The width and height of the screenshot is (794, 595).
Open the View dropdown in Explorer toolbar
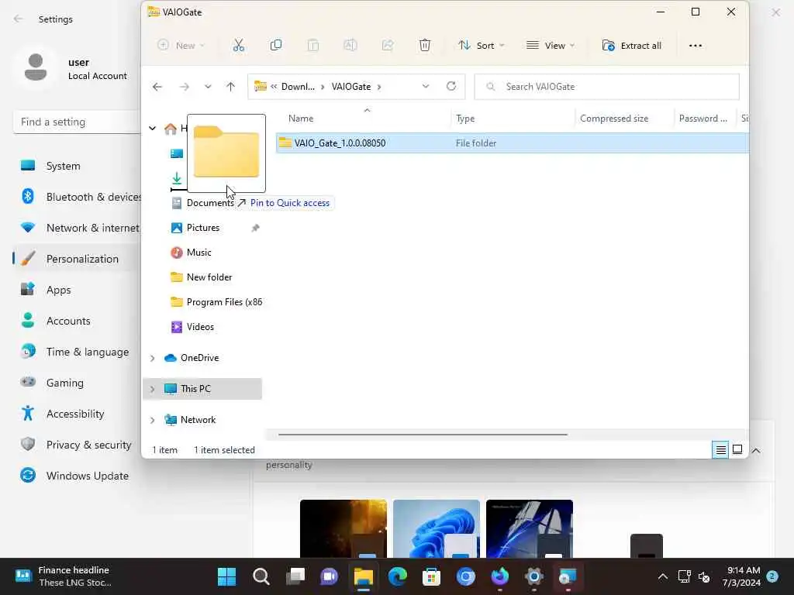[551, 46]
